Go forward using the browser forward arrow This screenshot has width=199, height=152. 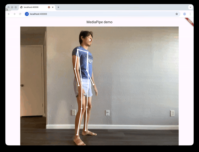click(14, 14)
